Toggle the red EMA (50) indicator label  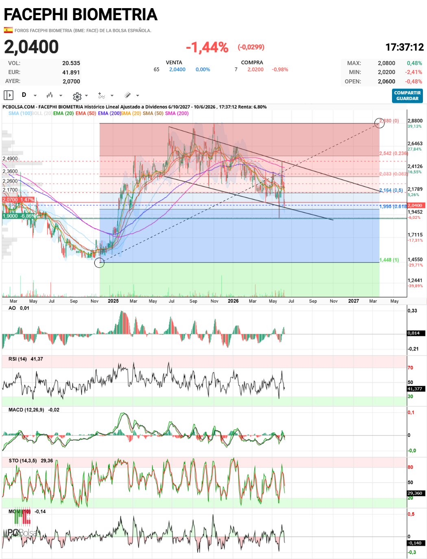pyautogui.click(x=86, y=114)
